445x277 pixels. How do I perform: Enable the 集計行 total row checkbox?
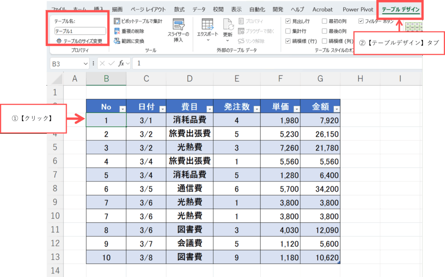[288, 31]
